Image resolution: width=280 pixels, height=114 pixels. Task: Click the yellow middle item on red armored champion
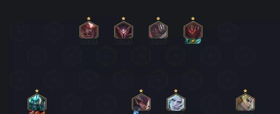(x=193, y=41)
